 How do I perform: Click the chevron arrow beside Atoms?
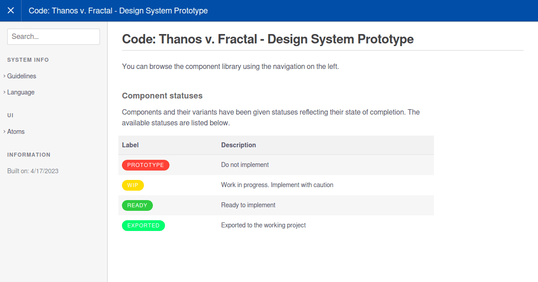[4, 132]
